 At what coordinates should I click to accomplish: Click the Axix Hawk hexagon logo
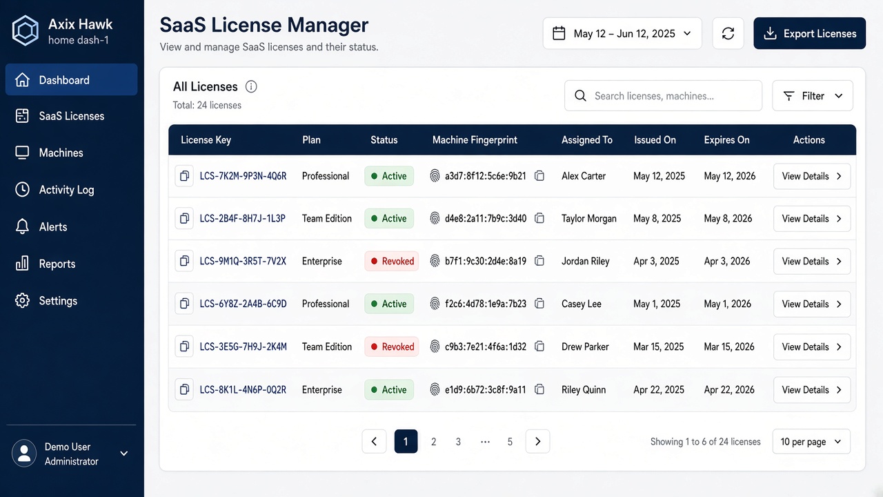(26, 31)
